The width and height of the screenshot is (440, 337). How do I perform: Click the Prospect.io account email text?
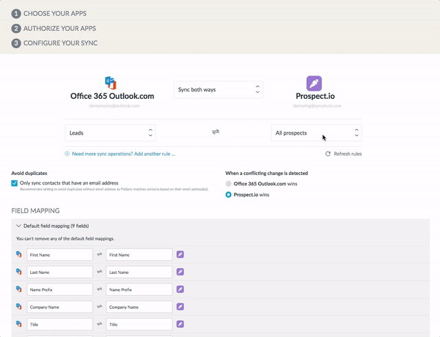317,106
